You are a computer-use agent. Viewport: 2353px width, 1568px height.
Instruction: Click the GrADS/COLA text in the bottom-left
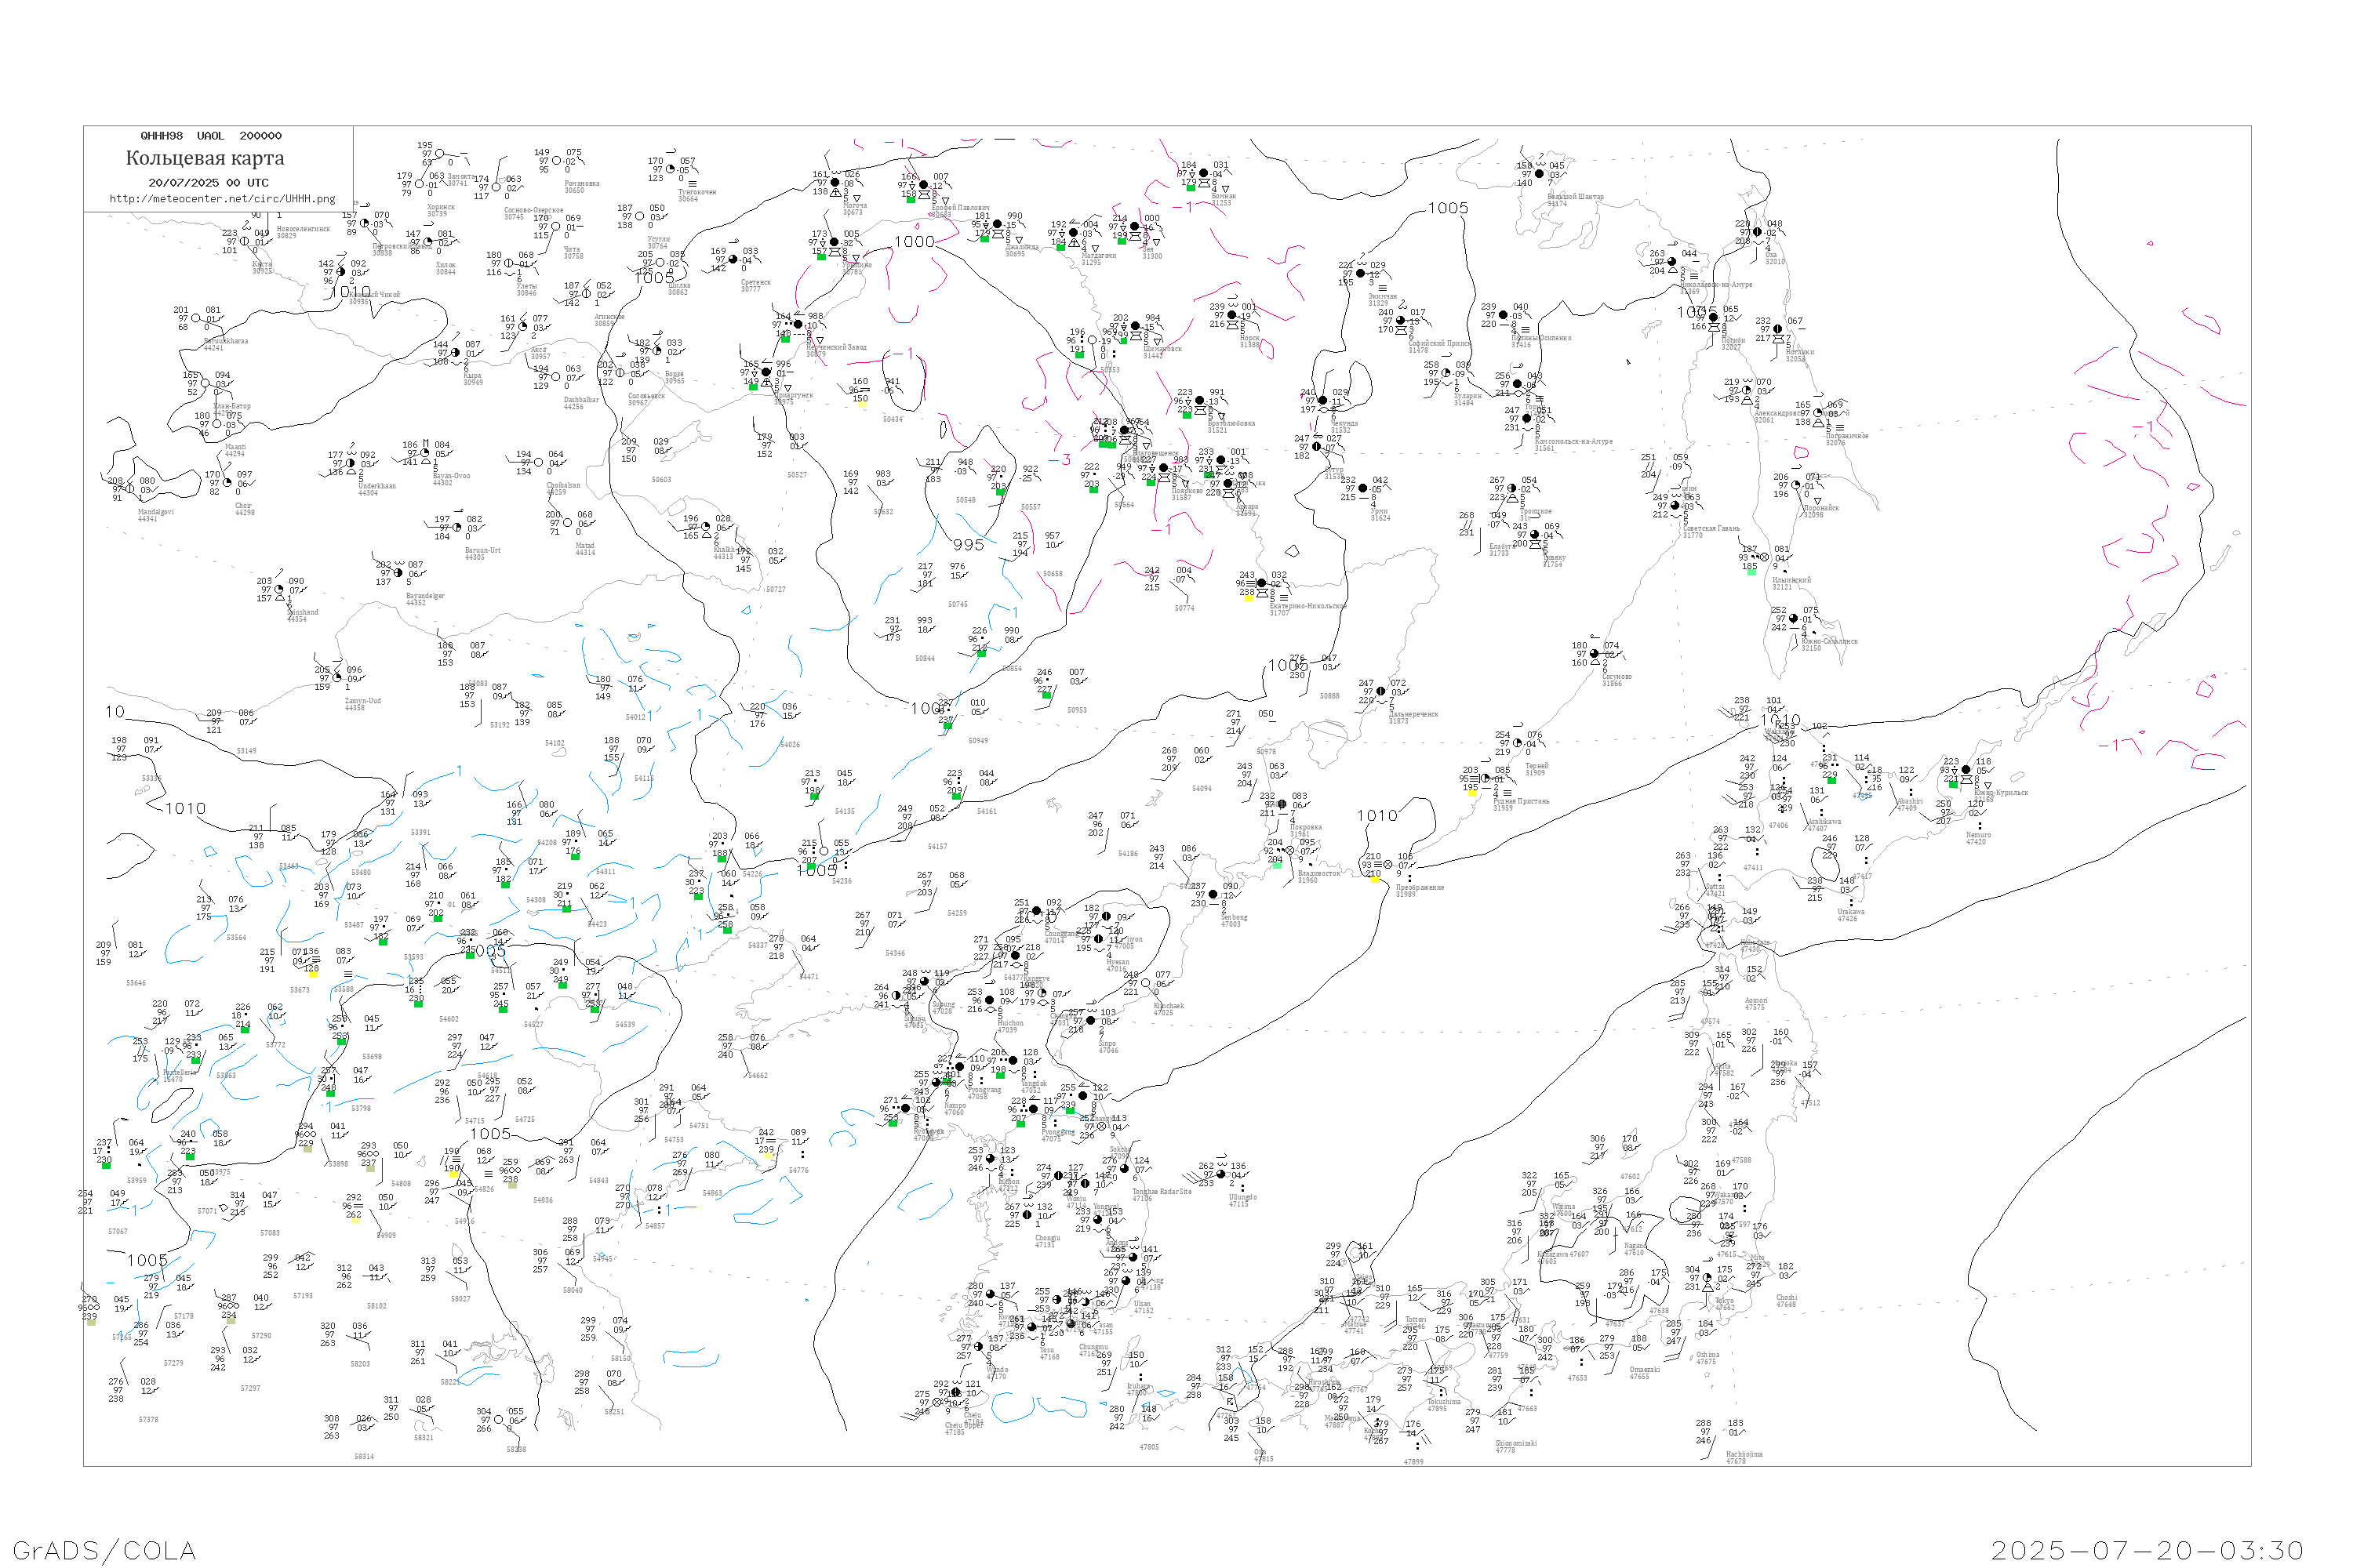104,1550
